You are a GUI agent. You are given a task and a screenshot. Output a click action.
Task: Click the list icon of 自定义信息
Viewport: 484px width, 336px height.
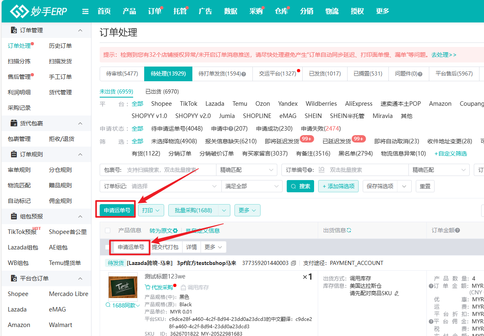tap(188, 231)
